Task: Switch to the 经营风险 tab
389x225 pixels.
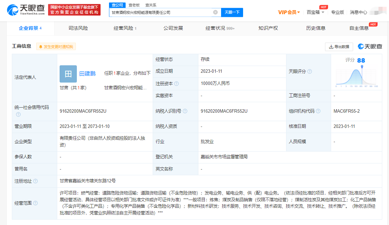Action: pos(125,28)
